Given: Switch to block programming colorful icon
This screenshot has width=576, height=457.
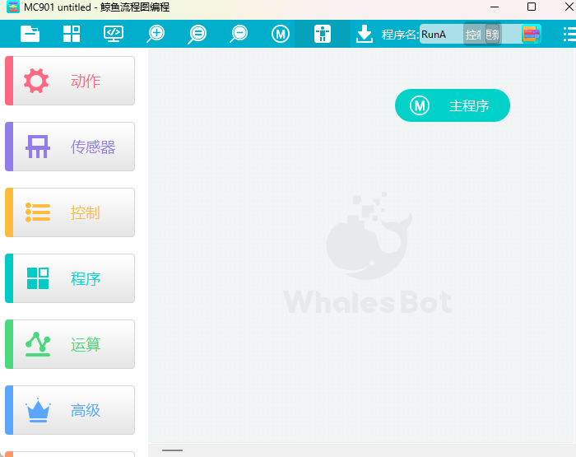Looking at the screenshot, I should (532, 35).
